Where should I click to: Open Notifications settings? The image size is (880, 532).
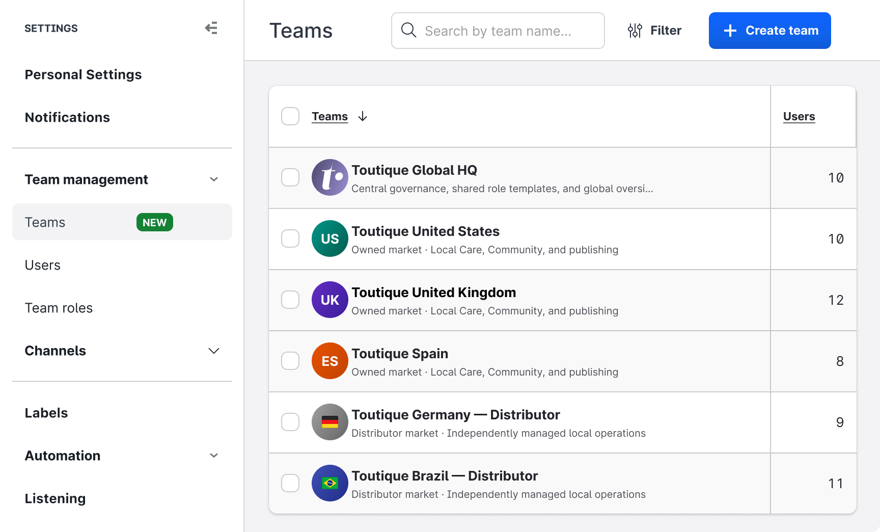tap(67, 117)
